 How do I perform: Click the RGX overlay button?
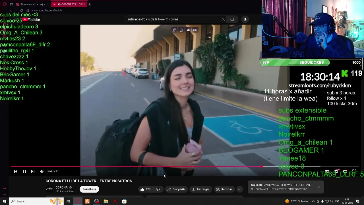195,30
